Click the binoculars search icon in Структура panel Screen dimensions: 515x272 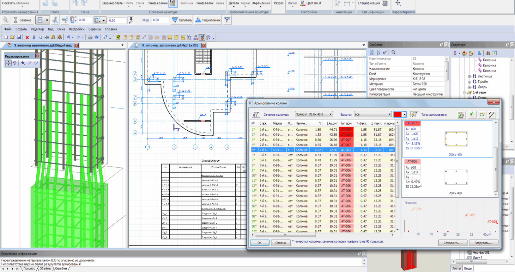pyautogui.click(x=488, y=53)
